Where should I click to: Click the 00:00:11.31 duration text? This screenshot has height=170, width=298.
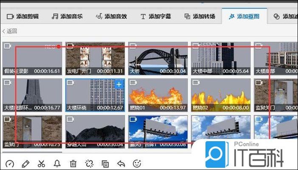[110, 71]
